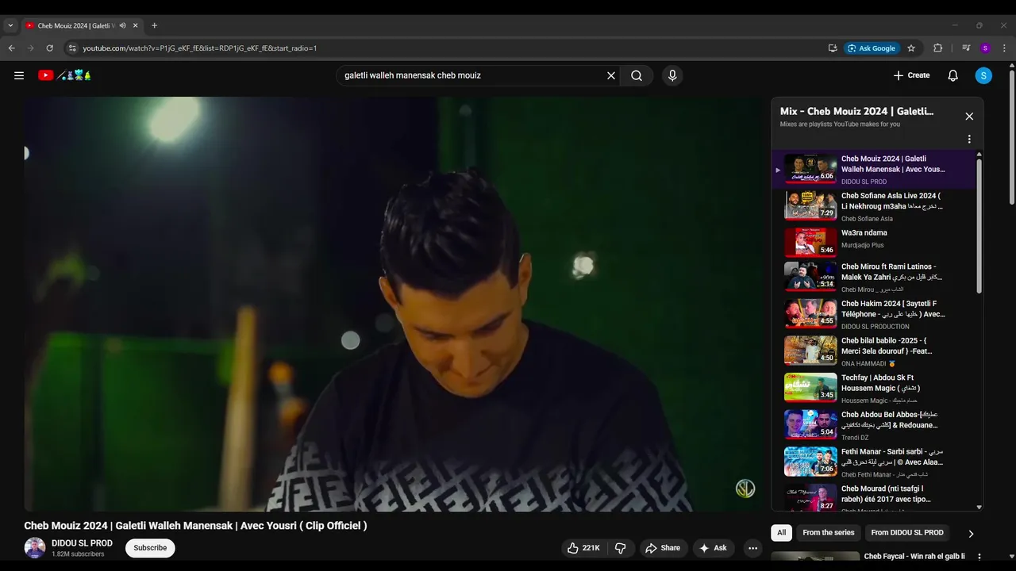Play Fethi Manar Sarbi sarbi
Image resolution: width=1016 pixels, height=571 pixels.
tap(873, 464)
